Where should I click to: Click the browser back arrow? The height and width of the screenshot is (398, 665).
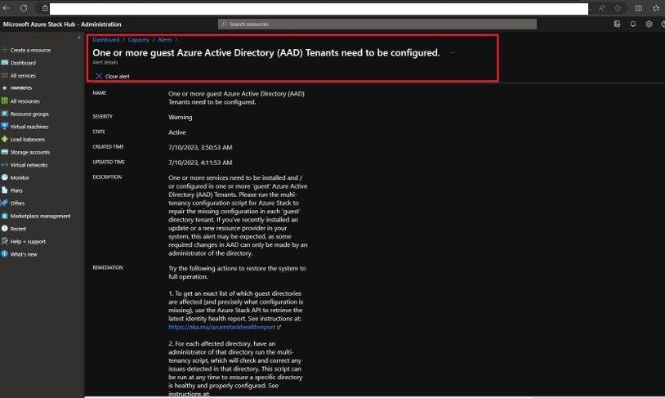pos(6,8)
